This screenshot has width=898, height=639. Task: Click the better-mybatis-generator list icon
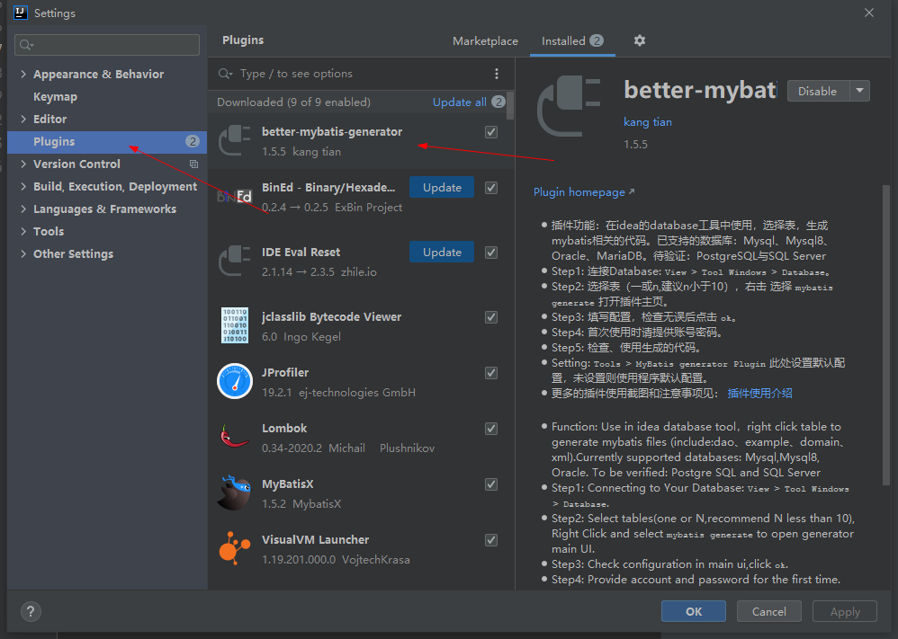click(235, 141)
